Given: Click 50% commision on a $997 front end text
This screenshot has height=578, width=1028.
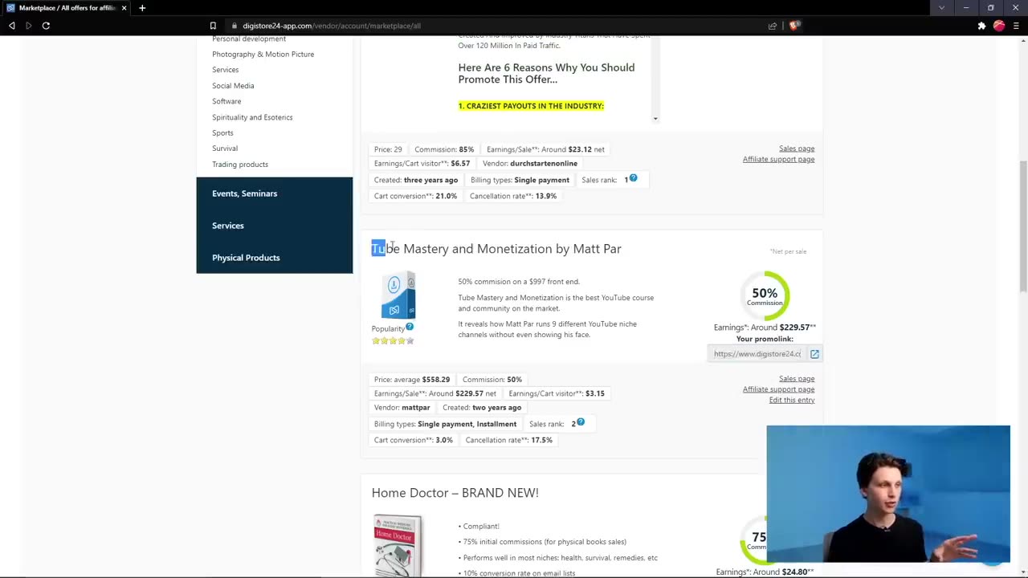Looking at the screenshot, I should (519, 282).
